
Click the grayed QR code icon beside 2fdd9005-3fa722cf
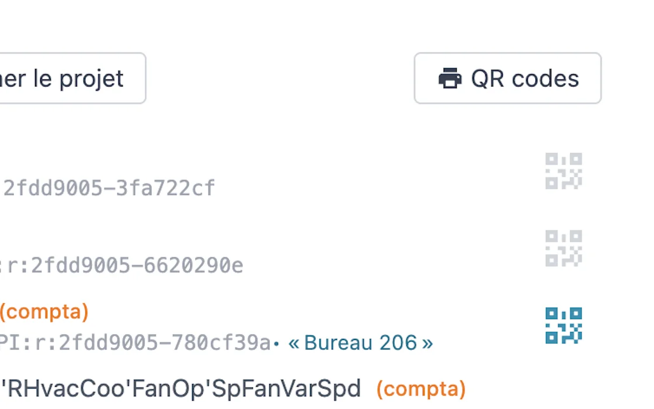tap(563, 171)
